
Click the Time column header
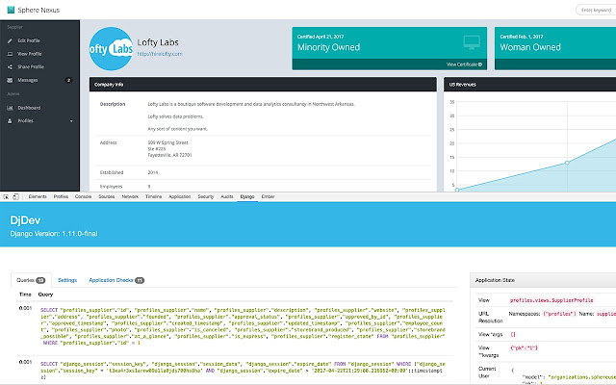(25, 295)
